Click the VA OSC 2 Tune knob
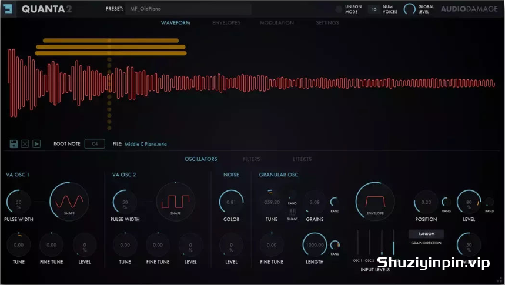Image resolution: width=505 pixels, height=285 pixels. click(x=125, y=244)
